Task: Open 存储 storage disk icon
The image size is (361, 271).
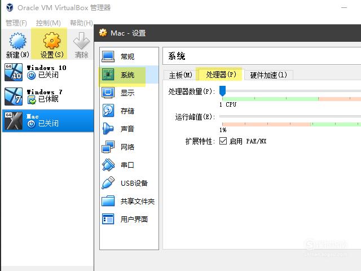Action: point(108,111)
